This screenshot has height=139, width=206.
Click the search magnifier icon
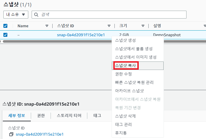(36, 15)
